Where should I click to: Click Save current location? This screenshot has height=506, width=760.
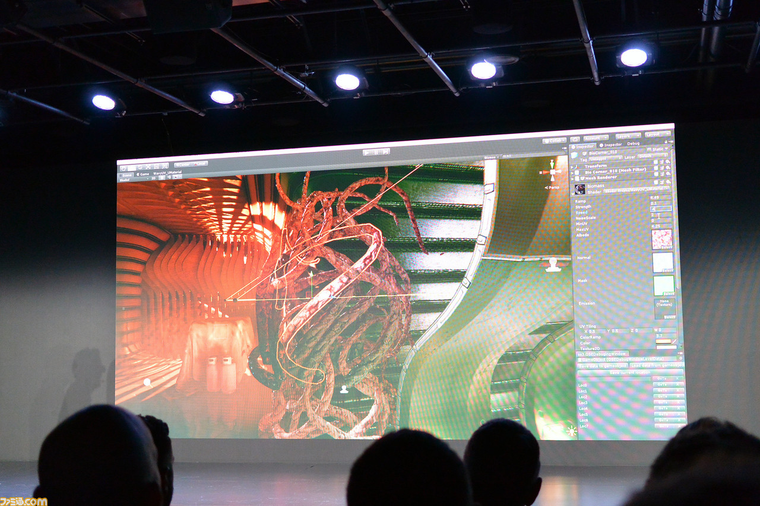630,373
